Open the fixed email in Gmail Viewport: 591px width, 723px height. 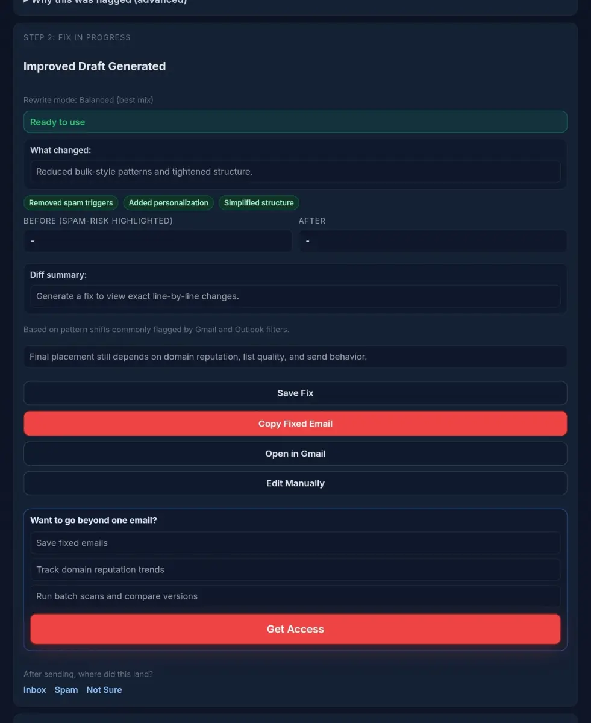(295, 453)
